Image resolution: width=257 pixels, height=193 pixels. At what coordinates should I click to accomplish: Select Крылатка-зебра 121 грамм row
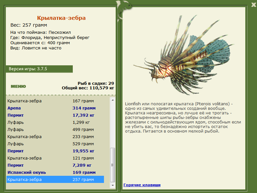55,158
